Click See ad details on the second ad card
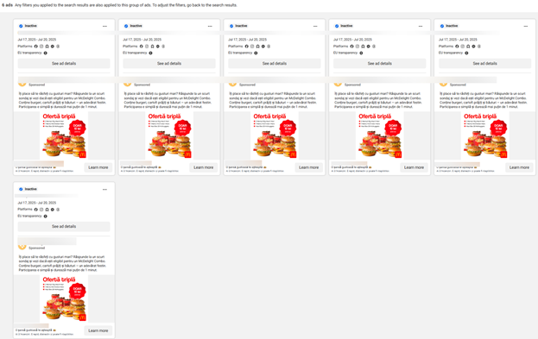The image size is (538, 339). tap(169, 64)
